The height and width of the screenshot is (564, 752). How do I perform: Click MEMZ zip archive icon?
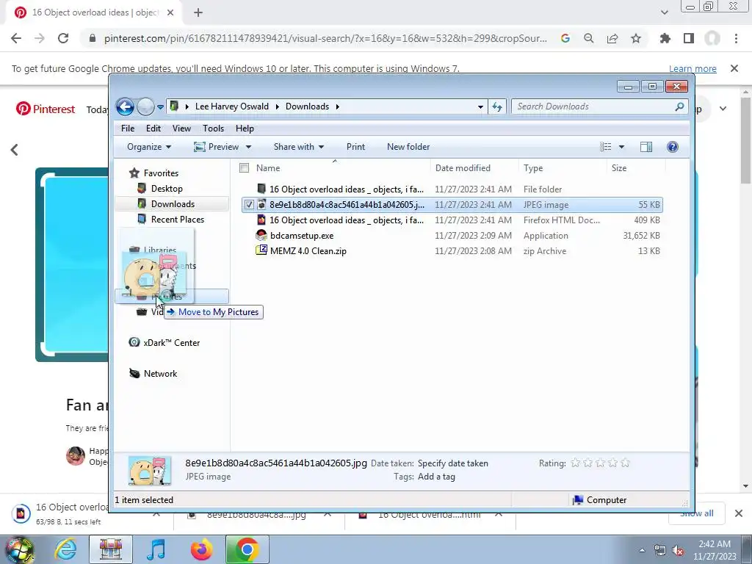tap(261, 250)
